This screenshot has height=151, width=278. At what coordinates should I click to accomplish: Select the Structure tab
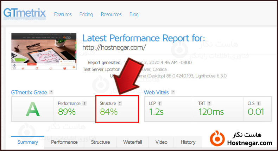tap(100, 142)
